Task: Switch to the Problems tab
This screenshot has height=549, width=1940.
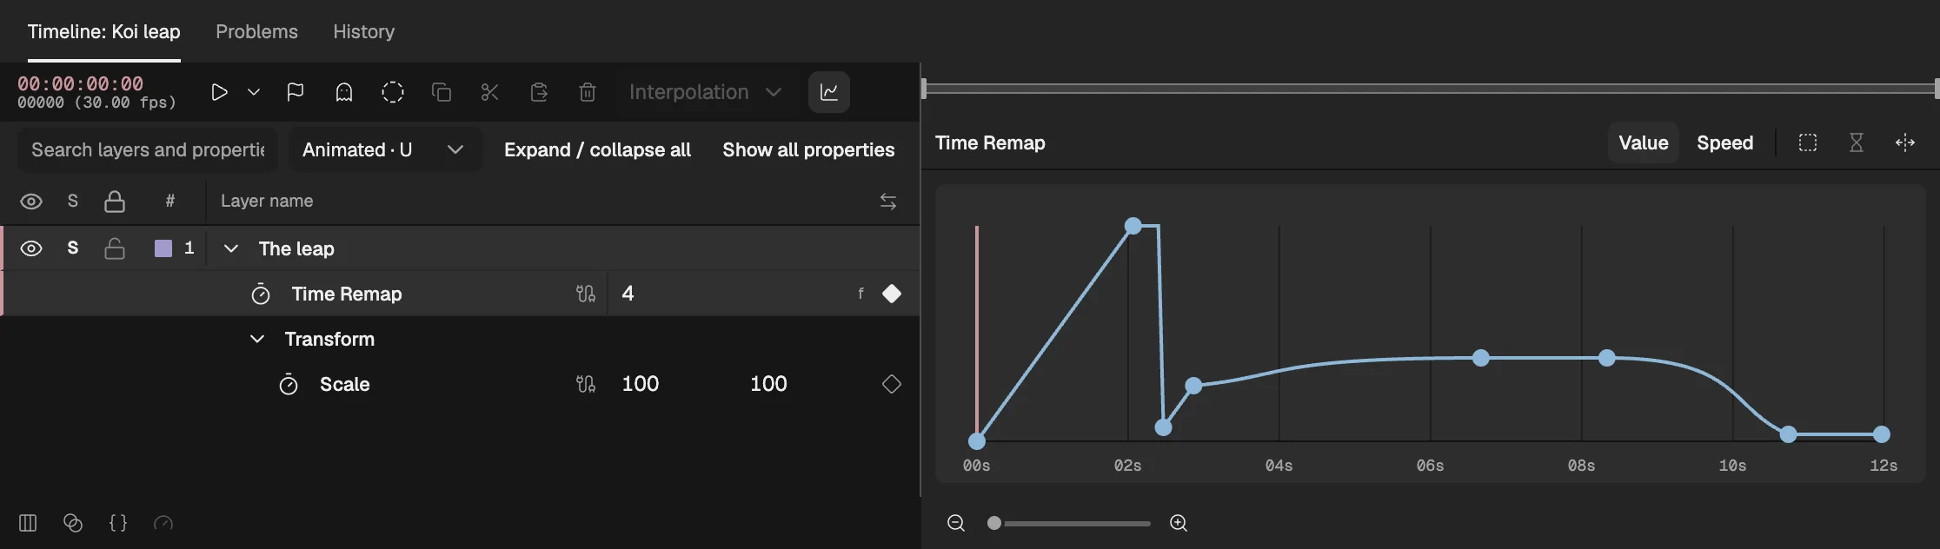Action: pos(256,31)
